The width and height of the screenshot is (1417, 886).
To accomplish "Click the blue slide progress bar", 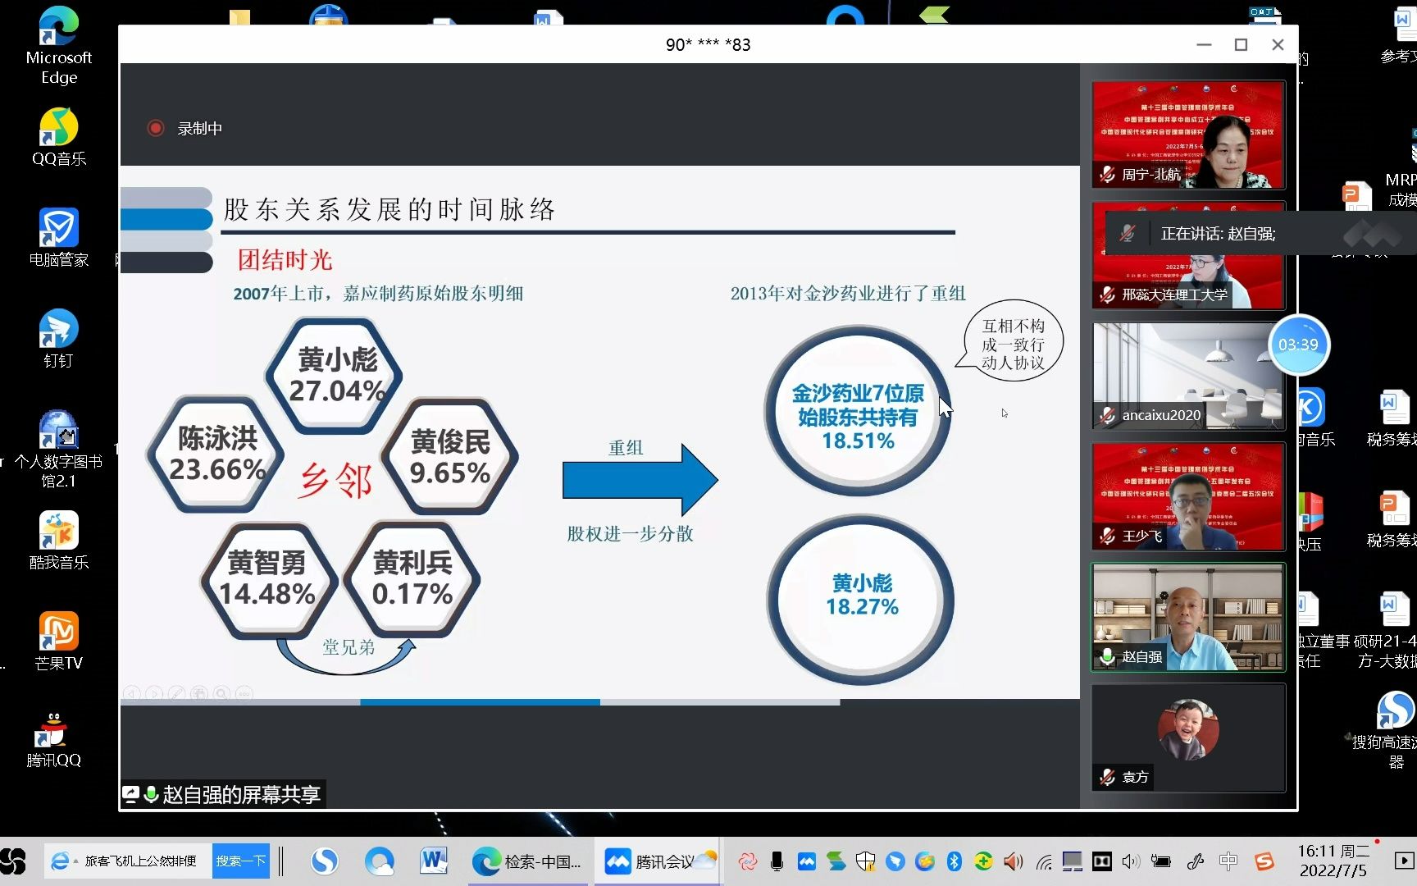I will pyautogui.click(x=480, y=702).
